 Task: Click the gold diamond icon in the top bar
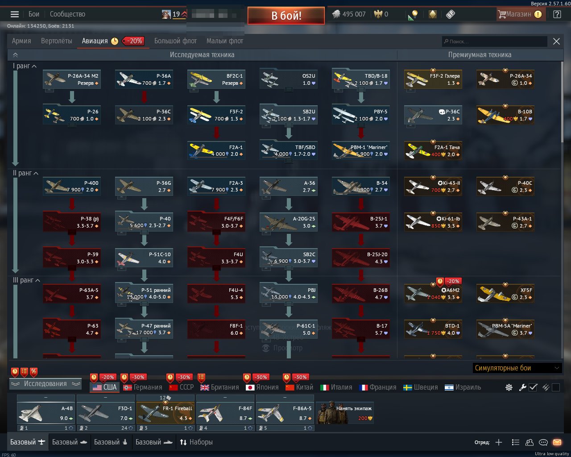pyautogui.click(x=432, y=14)
